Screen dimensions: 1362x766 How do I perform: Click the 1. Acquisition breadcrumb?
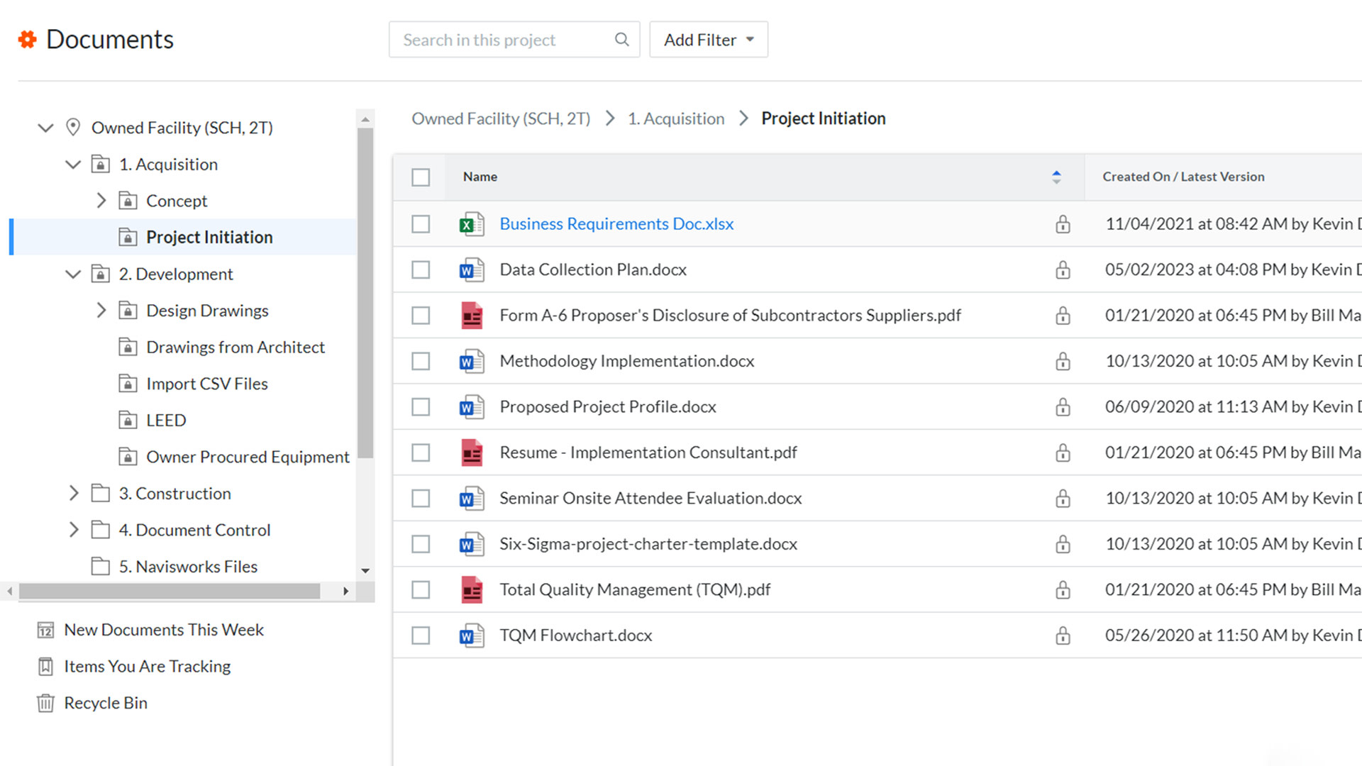(675, 118)
